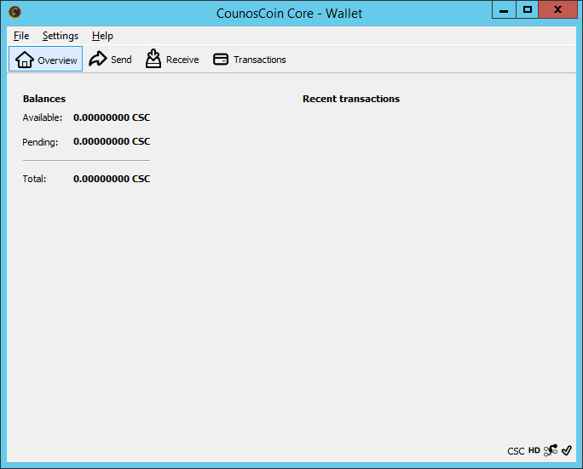Minimize the wallet window
The height and width of the screenshot is (469, 583).
pyautogui.click(x=504, y=9)
